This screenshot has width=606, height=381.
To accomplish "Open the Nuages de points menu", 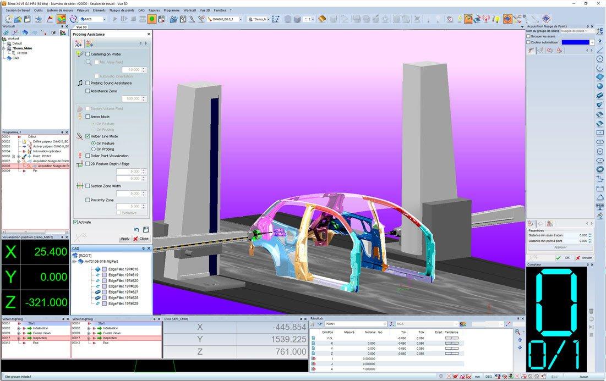I will (x=122, y=10).
